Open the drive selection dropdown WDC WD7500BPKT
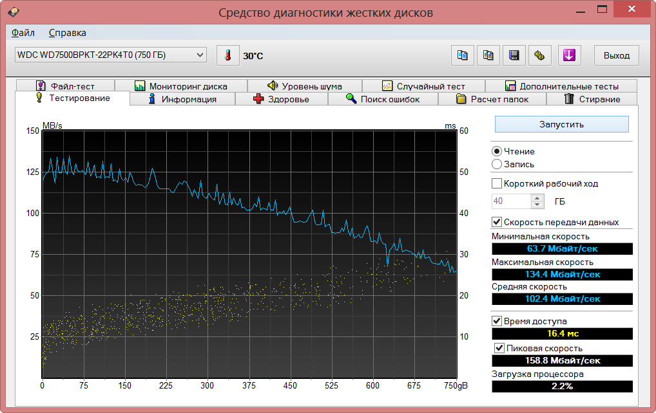The image size is (656, 413). pyautogui.click(x=111, y=55)
